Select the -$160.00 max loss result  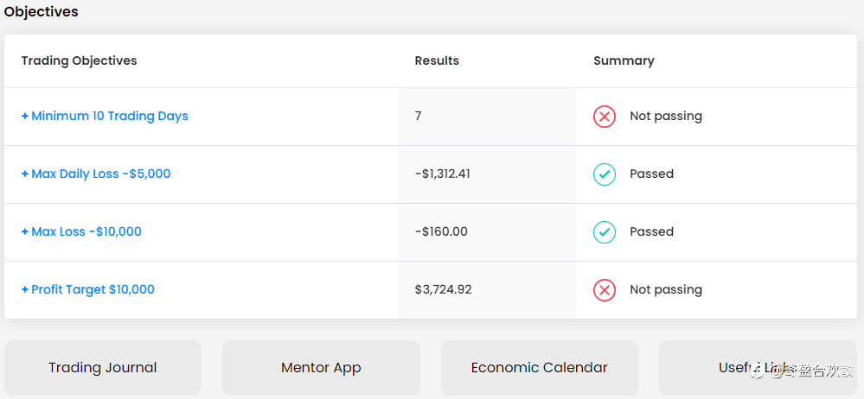[x=441, y=231]
